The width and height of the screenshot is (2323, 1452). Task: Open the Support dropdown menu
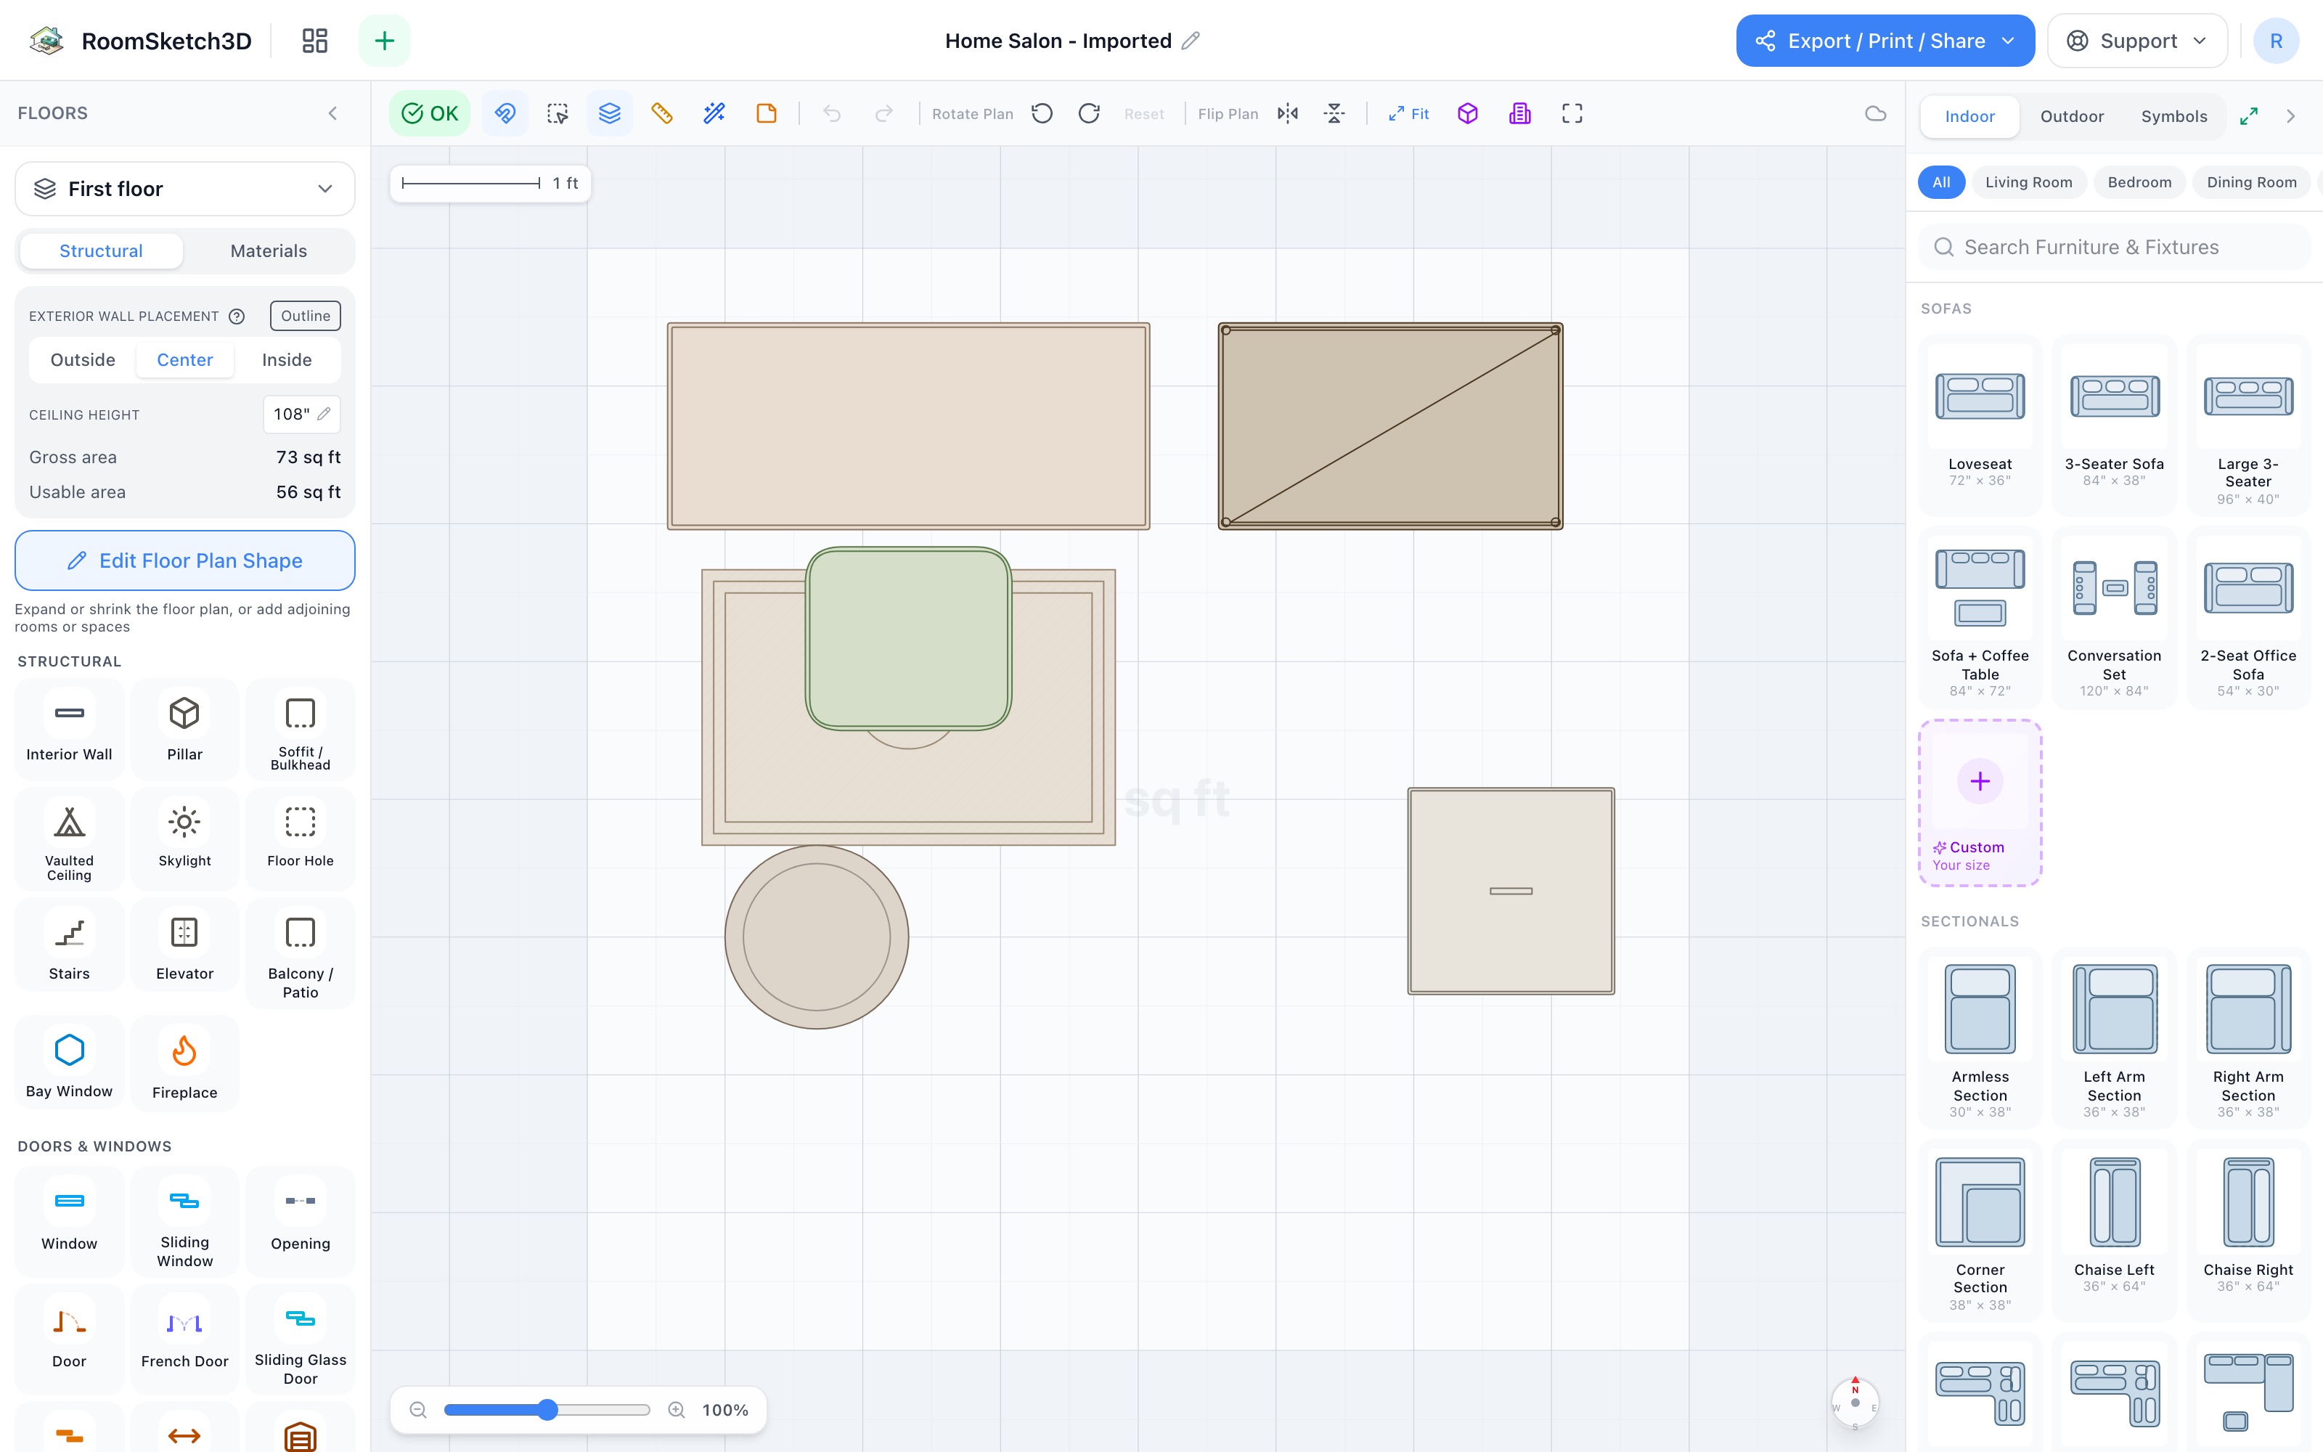pyautogui.click(x=2136, y=41)
